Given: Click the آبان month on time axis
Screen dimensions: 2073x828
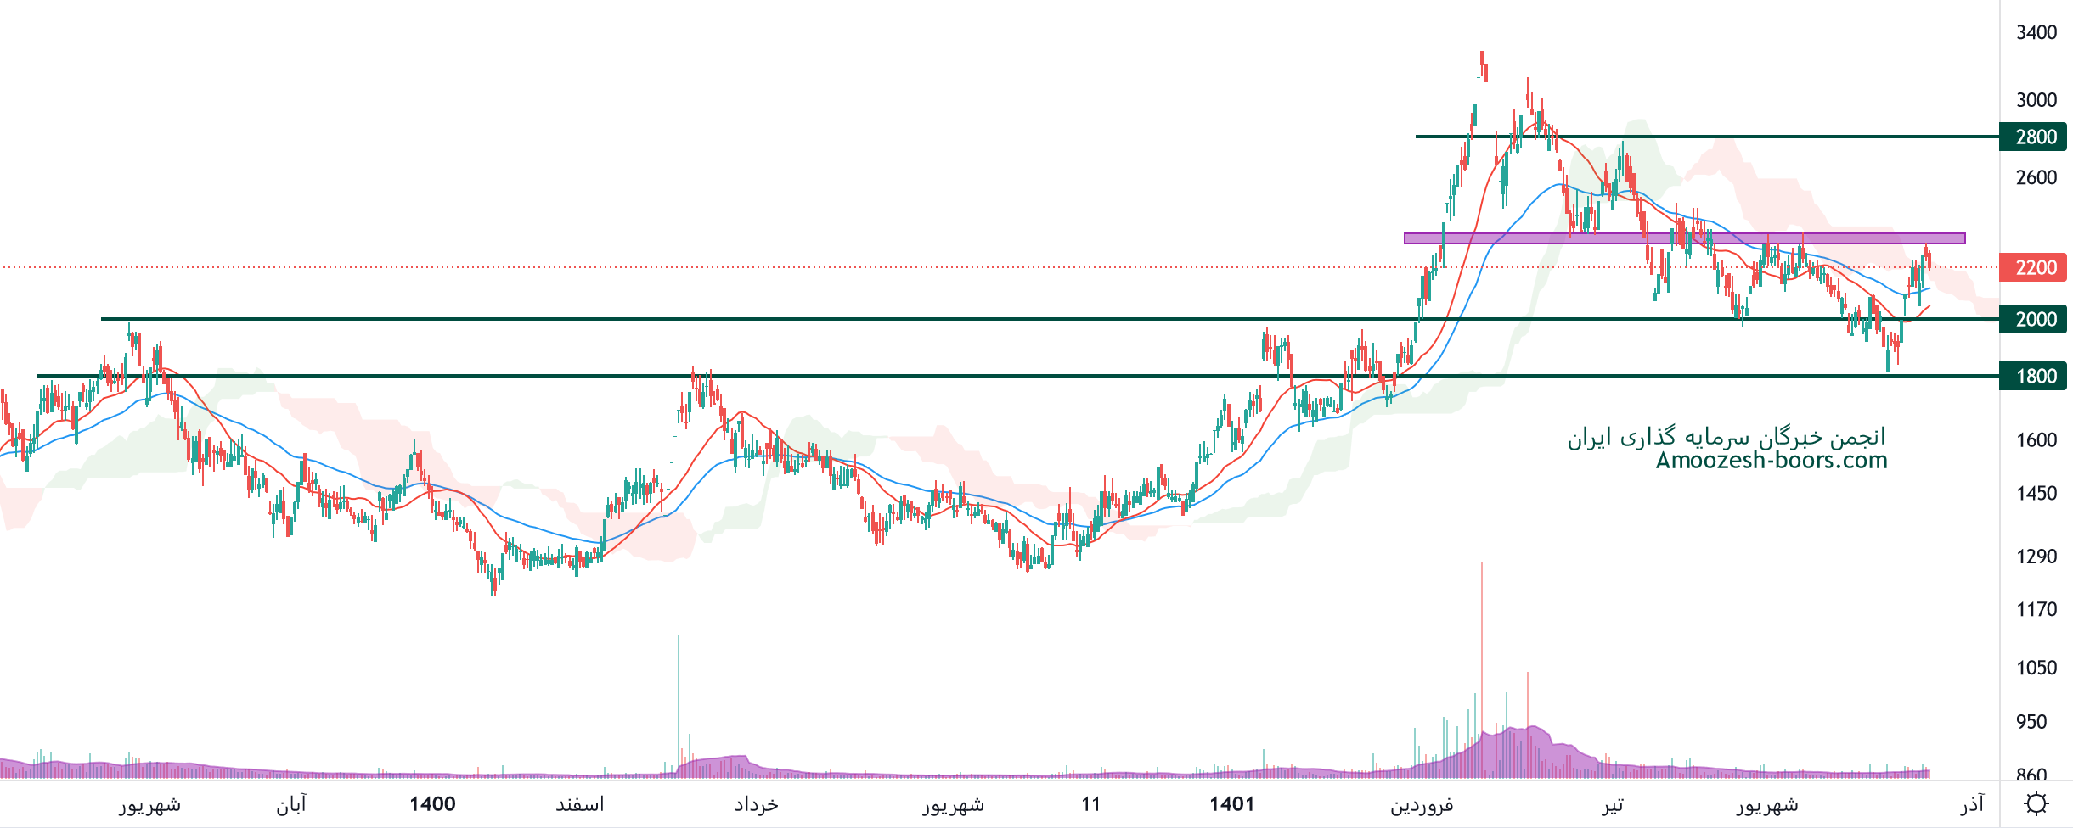Looking at the screenshot, I should [291, 804].
